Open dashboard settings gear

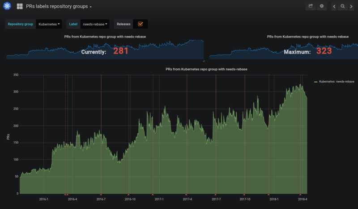[321, 6]
